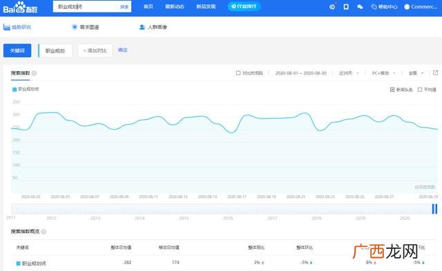Click the help icon beside 搜索指数概览
This screenshot has height=271, width=442.
44,232
